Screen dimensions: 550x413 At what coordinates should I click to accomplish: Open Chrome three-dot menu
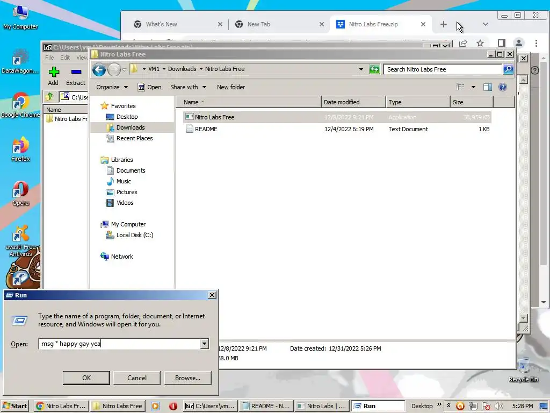pos(536,43)
